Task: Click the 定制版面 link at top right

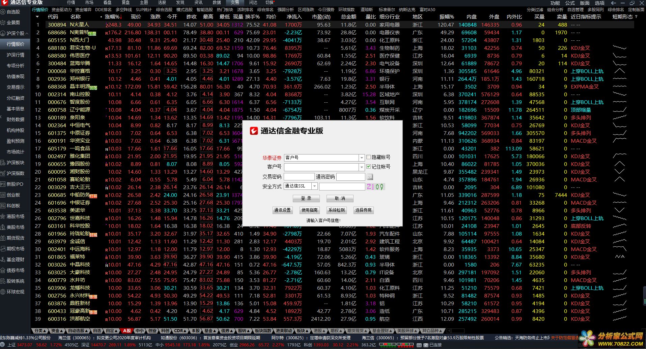Action: click(636, 10)
